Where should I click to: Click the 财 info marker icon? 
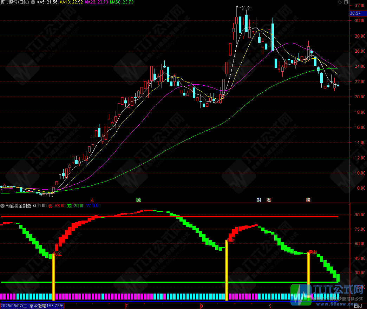[259, 200]
